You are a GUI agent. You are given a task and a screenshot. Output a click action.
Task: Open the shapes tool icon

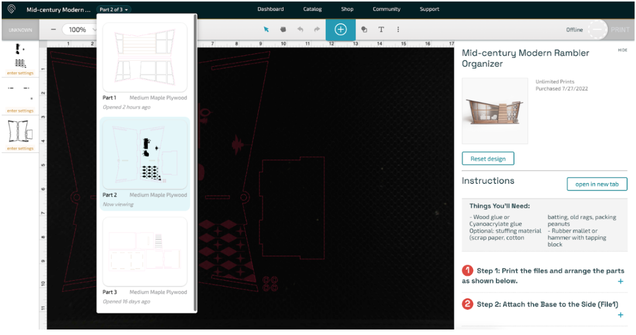pos(364,30)
